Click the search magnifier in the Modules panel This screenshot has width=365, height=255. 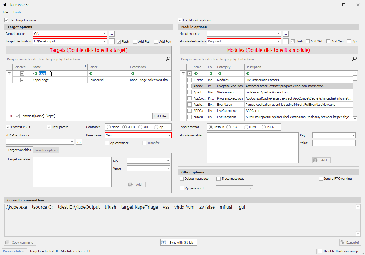[354, 59]
